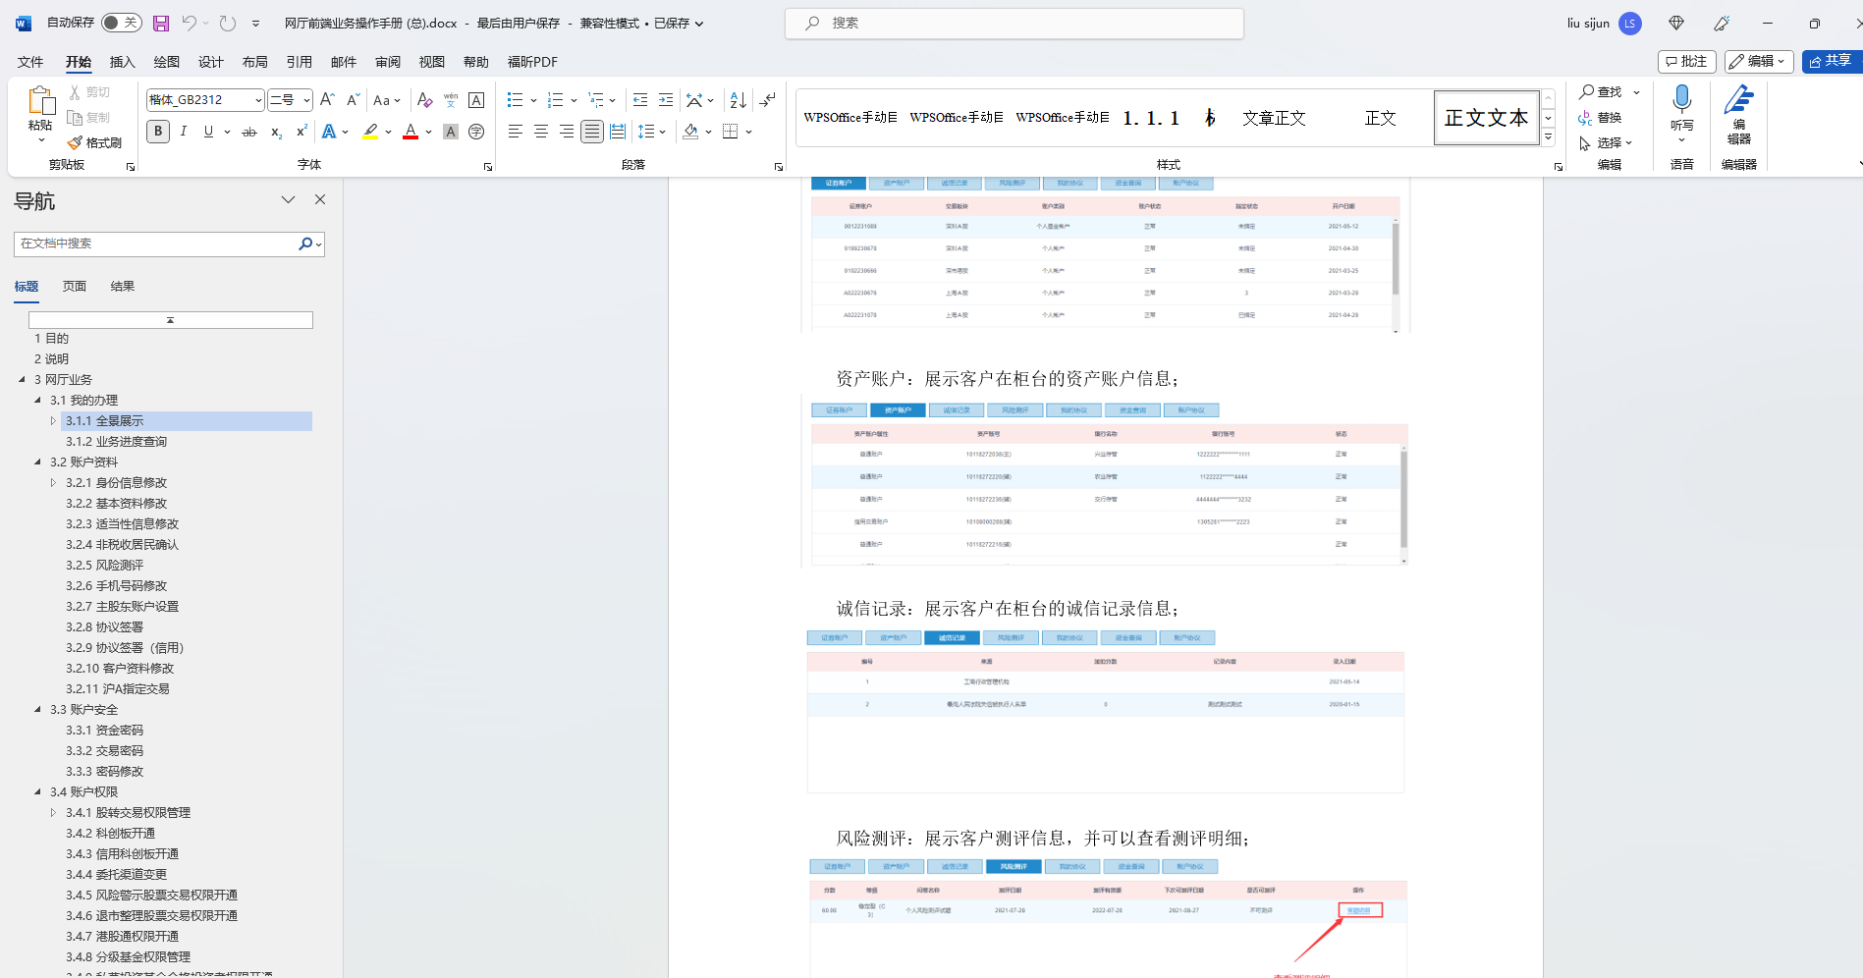The width and height of the screenshot is (1863, 978).
Task: Apply the 文章正文 style
Action: [x=1274, y=118]
